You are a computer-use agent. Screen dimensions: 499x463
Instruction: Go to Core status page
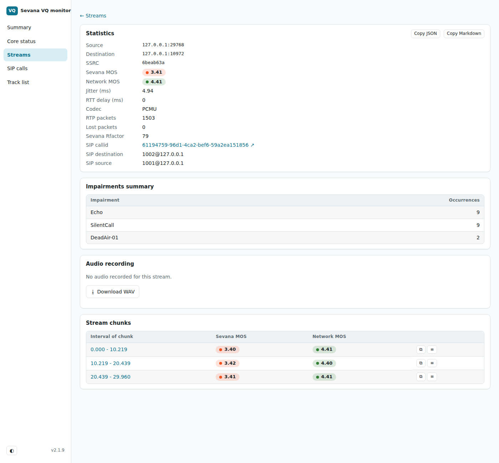pyautogui.click(x=35, y=41)
